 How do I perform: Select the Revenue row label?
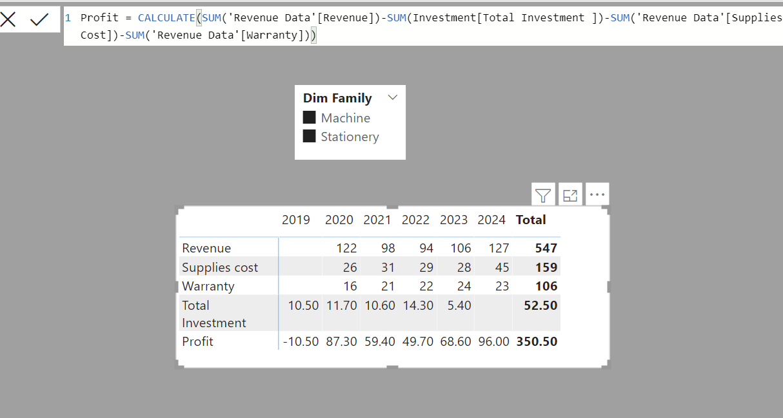pos(206,248)
